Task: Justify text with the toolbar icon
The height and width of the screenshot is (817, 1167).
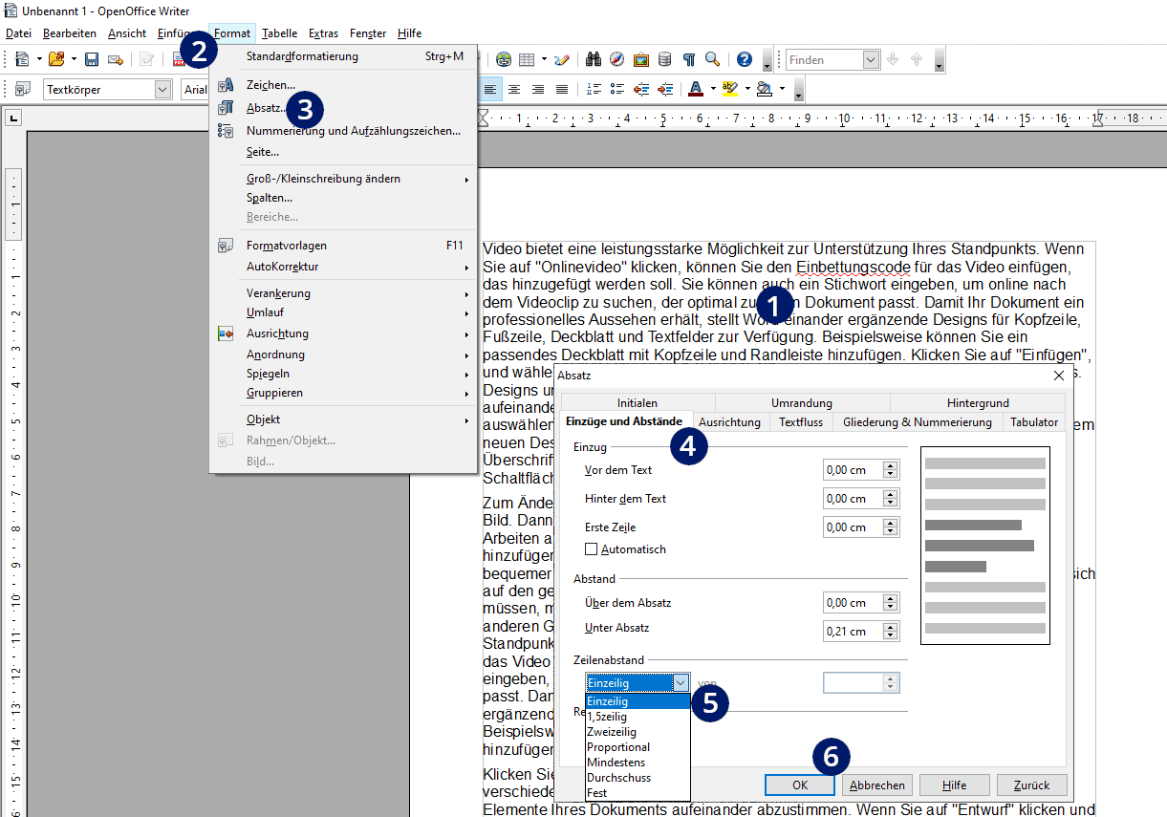Action: [562, 89]
